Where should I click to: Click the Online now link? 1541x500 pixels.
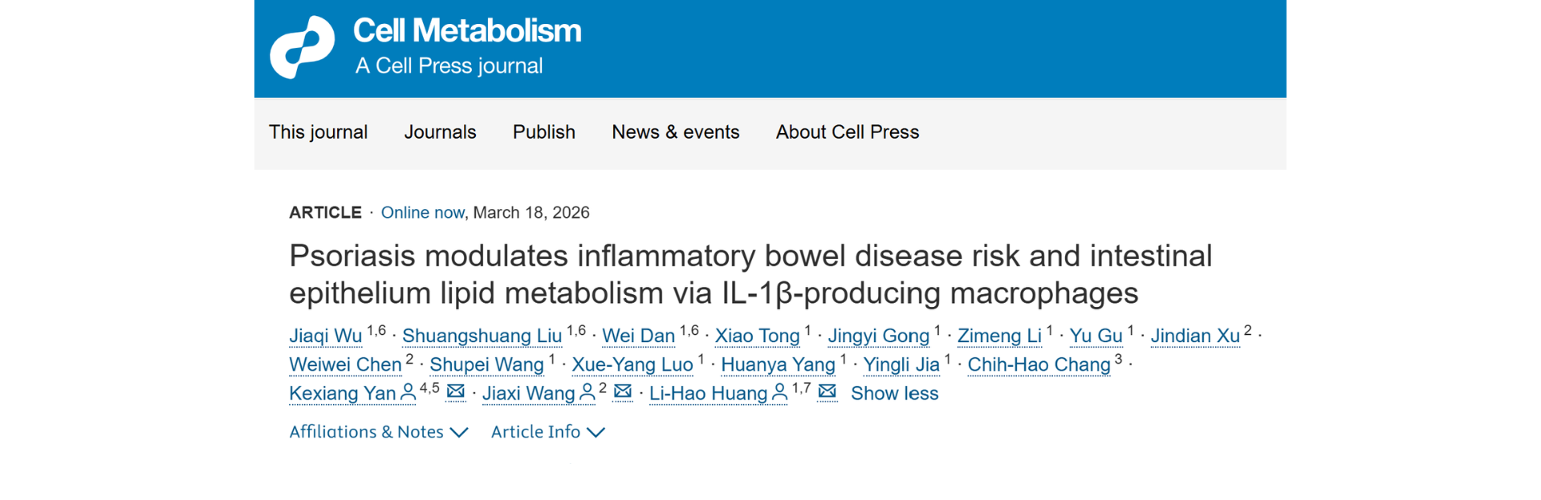tap(422, 212)
